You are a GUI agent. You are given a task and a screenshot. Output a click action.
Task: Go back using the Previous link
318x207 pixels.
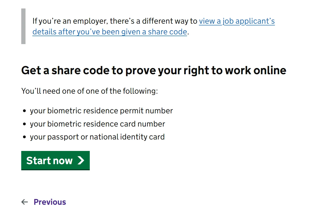point(50,202)
